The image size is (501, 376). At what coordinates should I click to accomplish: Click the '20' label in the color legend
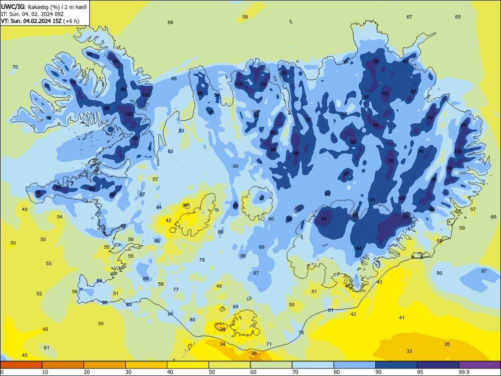pyautogui.click(x=87, y=372)
